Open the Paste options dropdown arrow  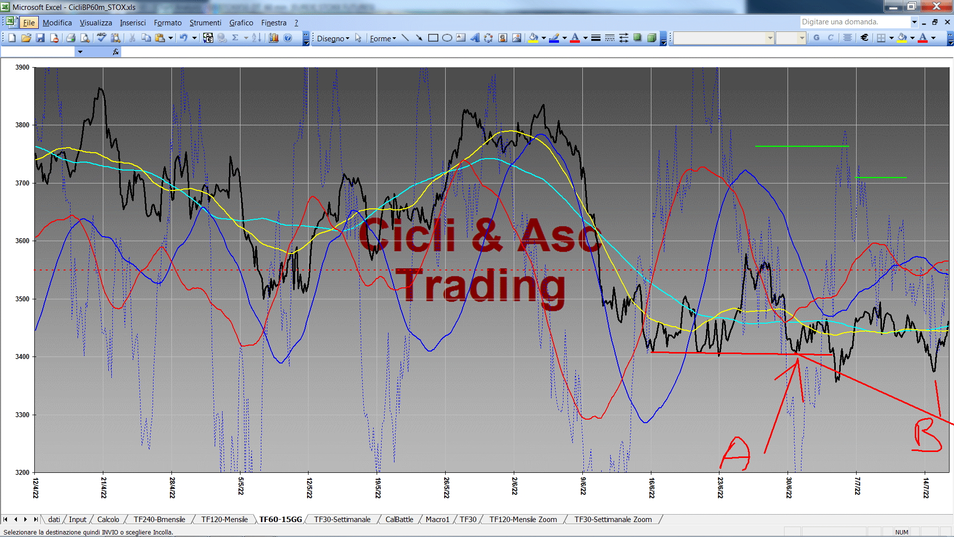click(x=170, y=38)
